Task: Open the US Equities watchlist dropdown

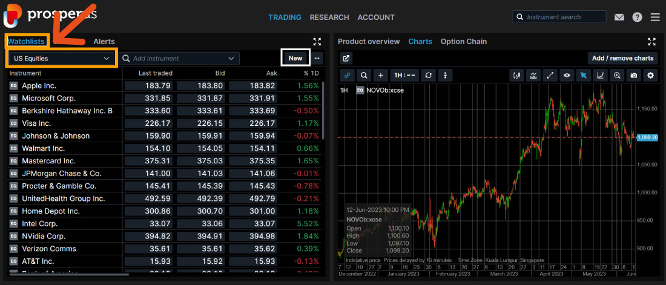Action: tap(62, 58)
